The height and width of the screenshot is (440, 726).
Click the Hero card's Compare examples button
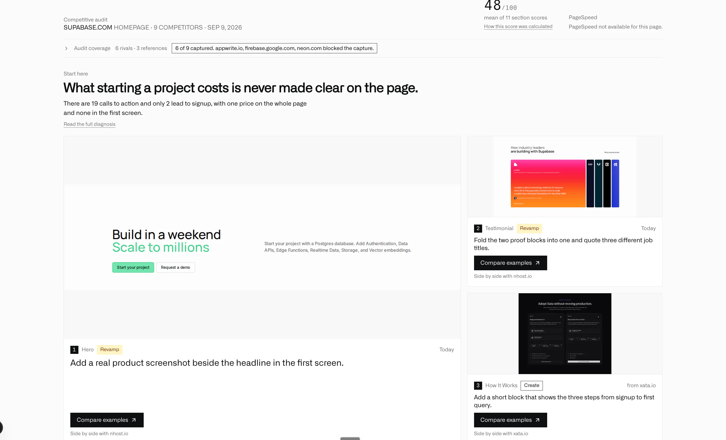tap(107, 420)
